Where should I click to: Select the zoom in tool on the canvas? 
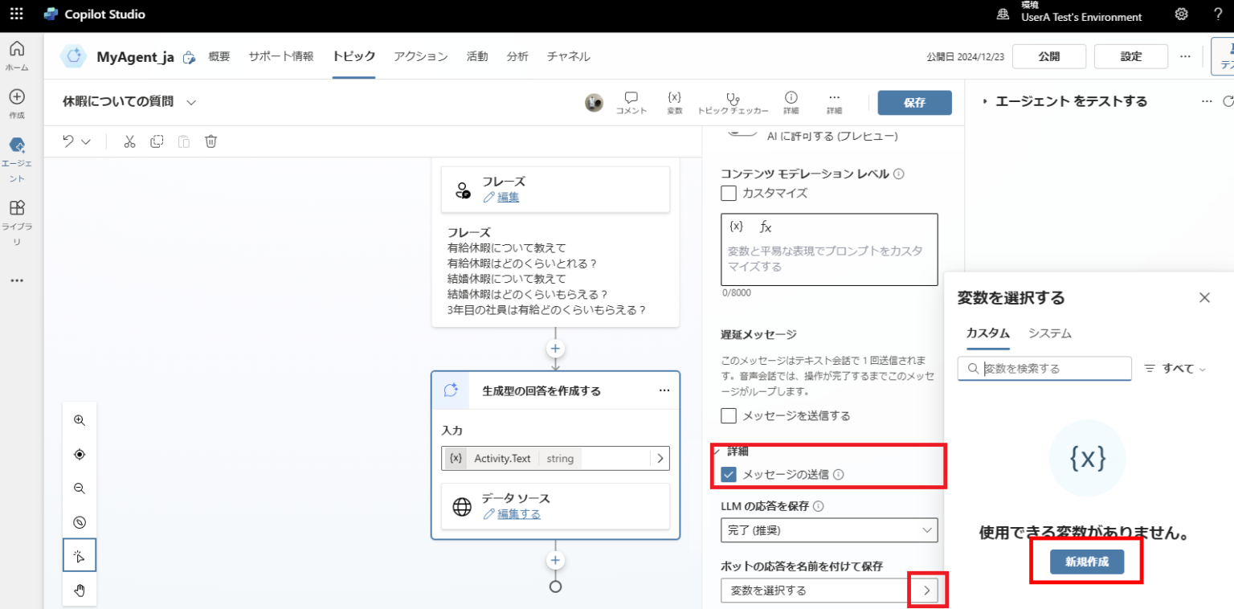[79, 419]
